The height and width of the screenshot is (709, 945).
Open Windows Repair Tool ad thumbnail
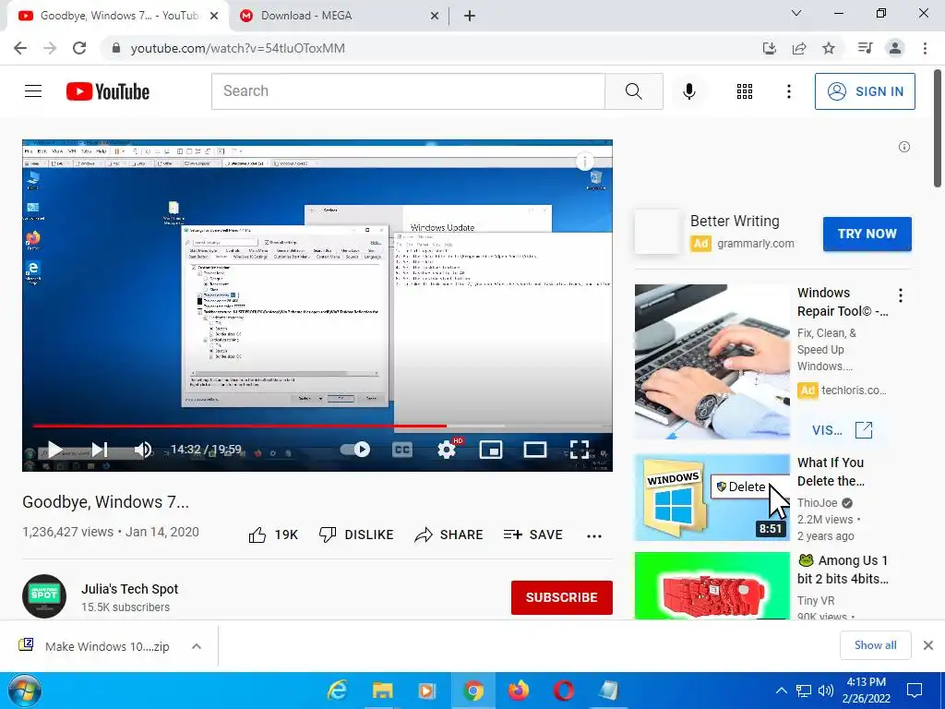[x=712, y=362]
